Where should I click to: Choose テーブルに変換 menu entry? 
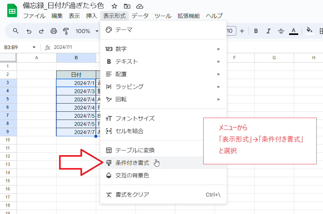(152, 150)
